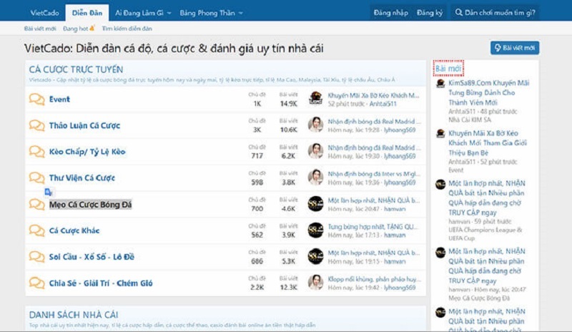Screen dimensions: 572x332
Task: Click the Mẹo Cá Cược Bóng Đá forum icon
Action: coord(37,205)
